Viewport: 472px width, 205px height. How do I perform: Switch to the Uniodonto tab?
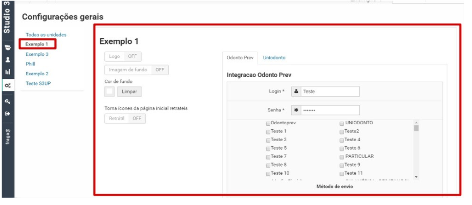click(x=274, y=58)
